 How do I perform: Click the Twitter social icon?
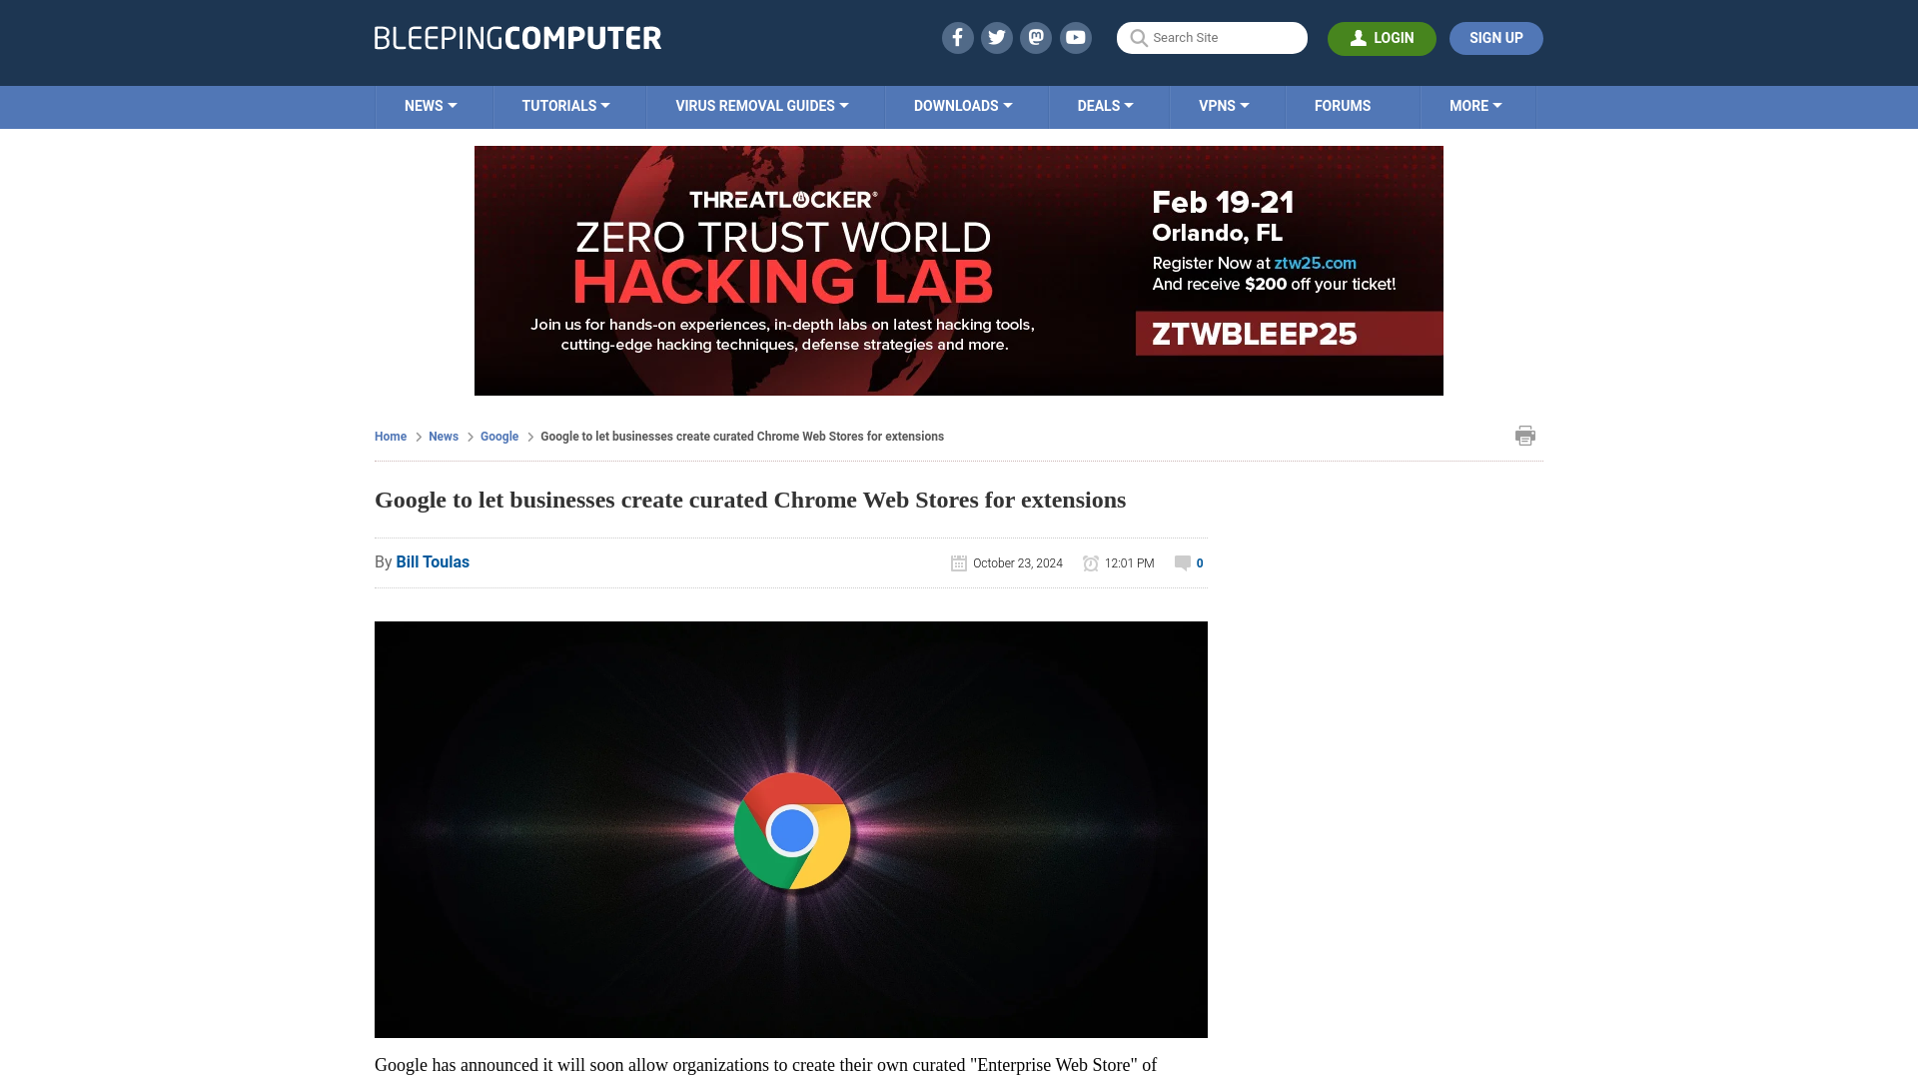pos(997,37)
